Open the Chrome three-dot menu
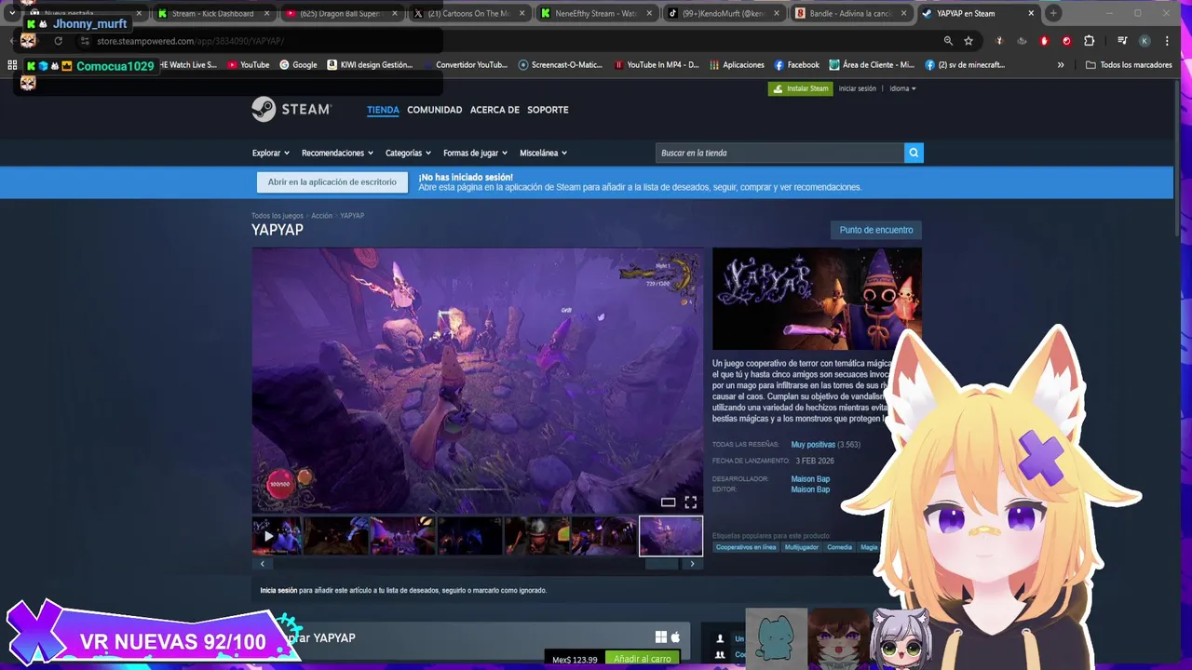1192x670 pixels. pyautogui.click(x=1167, y=41)
